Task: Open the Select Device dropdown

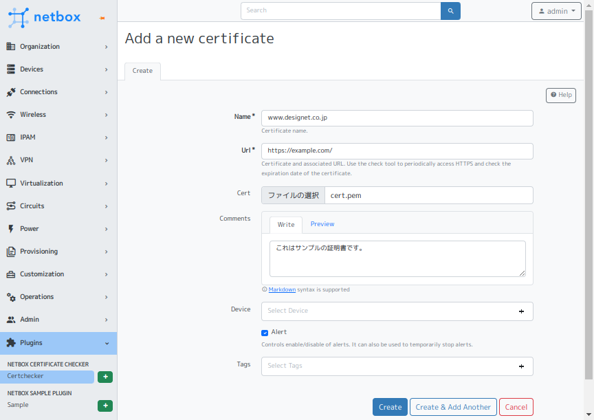Action: pos(397,311)
